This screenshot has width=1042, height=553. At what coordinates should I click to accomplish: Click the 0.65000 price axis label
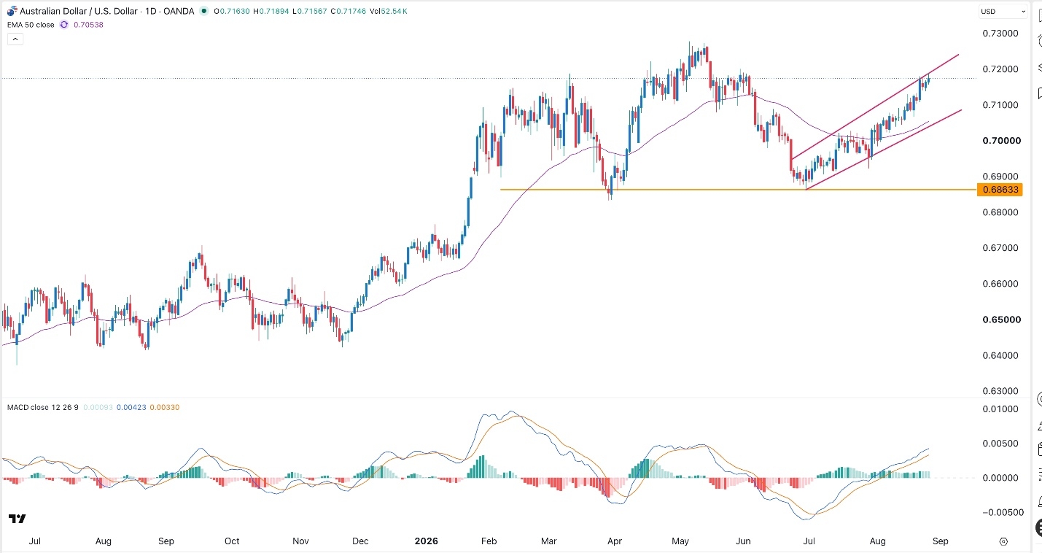pyautogui.click(x=1000, y=320)
